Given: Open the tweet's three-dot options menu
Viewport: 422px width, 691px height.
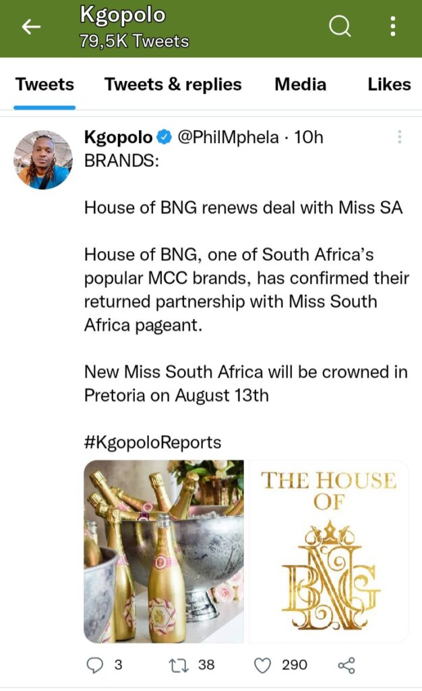Looking at the screenshot, I should pyautogui.click(x=400, y=137).
